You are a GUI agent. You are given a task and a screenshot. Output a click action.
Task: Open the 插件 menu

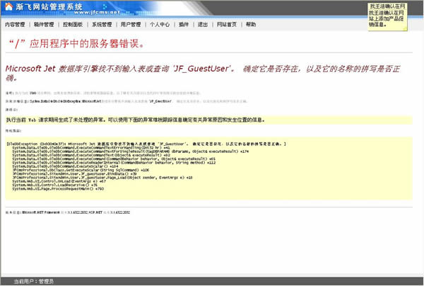[184, 24]
